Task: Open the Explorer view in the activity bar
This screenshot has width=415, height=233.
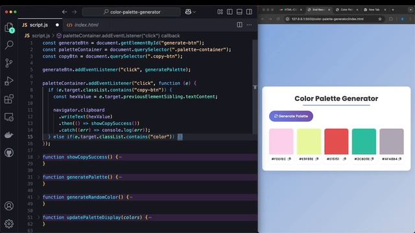Action: (x=9, y=27)
